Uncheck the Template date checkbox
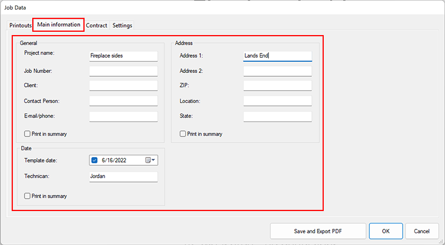Screen dimensions: 445x245 coord(95,160)
